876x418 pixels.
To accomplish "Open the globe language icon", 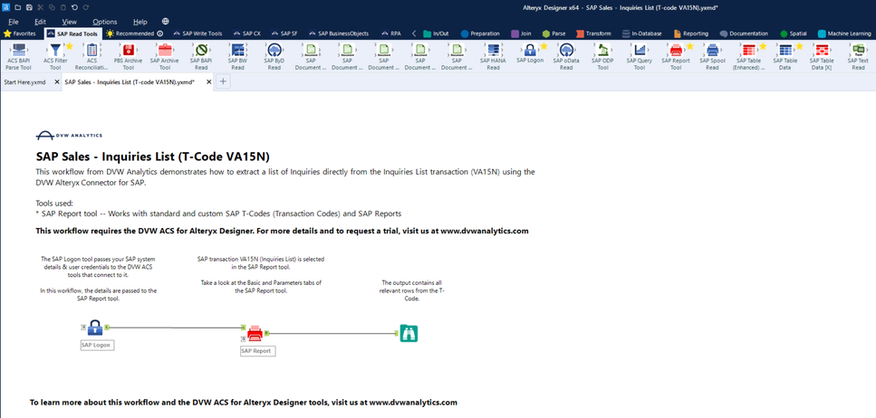I will click(166, 21).
